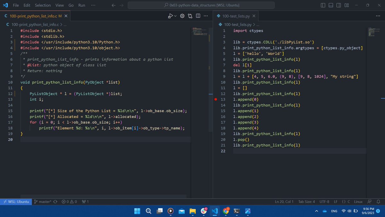Click the synchronize changes icon beside master
The width and height of the screenshot is (385, 217).
(55, 202)
